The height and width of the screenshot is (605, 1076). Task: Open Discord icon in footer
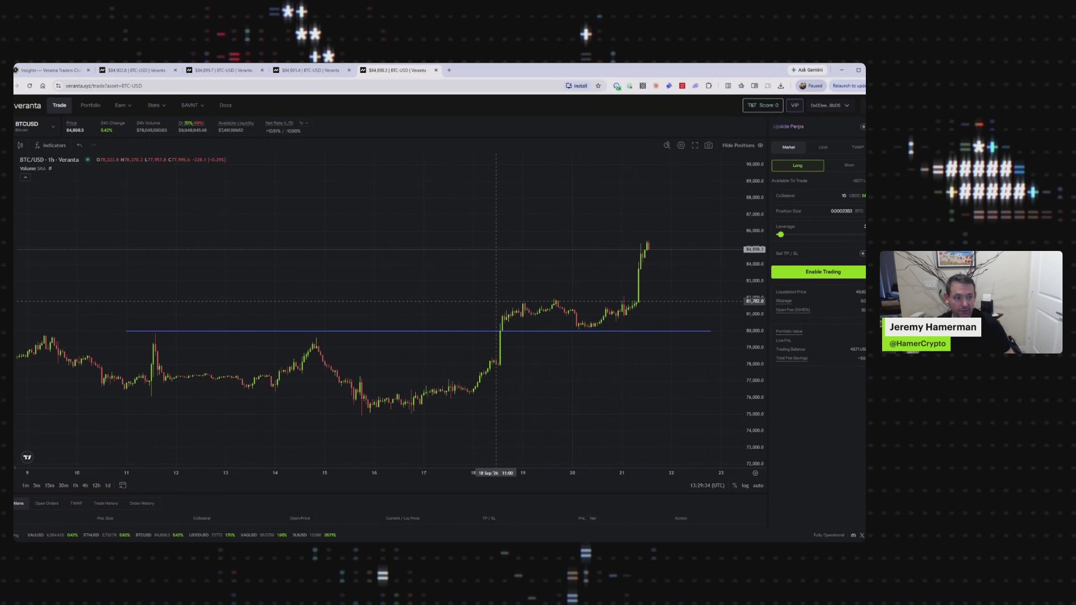[854, 535]
